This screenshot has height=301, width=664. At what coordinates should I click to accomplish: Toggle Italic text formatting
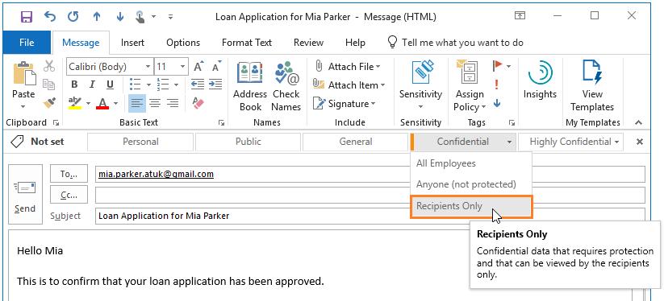tap(92, 85)
